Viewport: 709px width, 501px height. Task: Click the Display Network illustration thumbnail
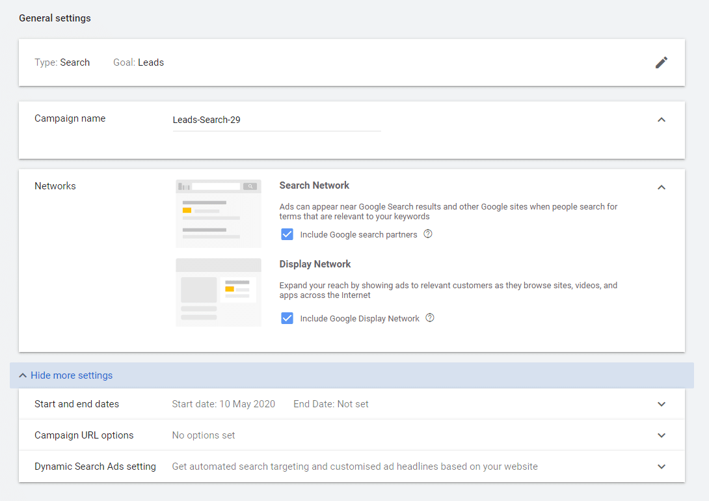click(219, 292)
